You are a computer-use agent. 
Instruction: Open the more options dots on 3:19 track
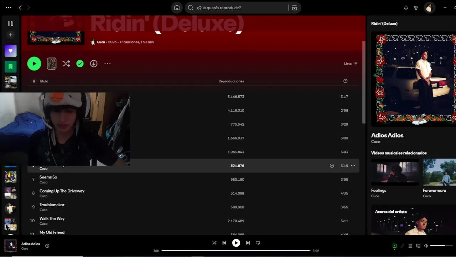tap(353, 166)
